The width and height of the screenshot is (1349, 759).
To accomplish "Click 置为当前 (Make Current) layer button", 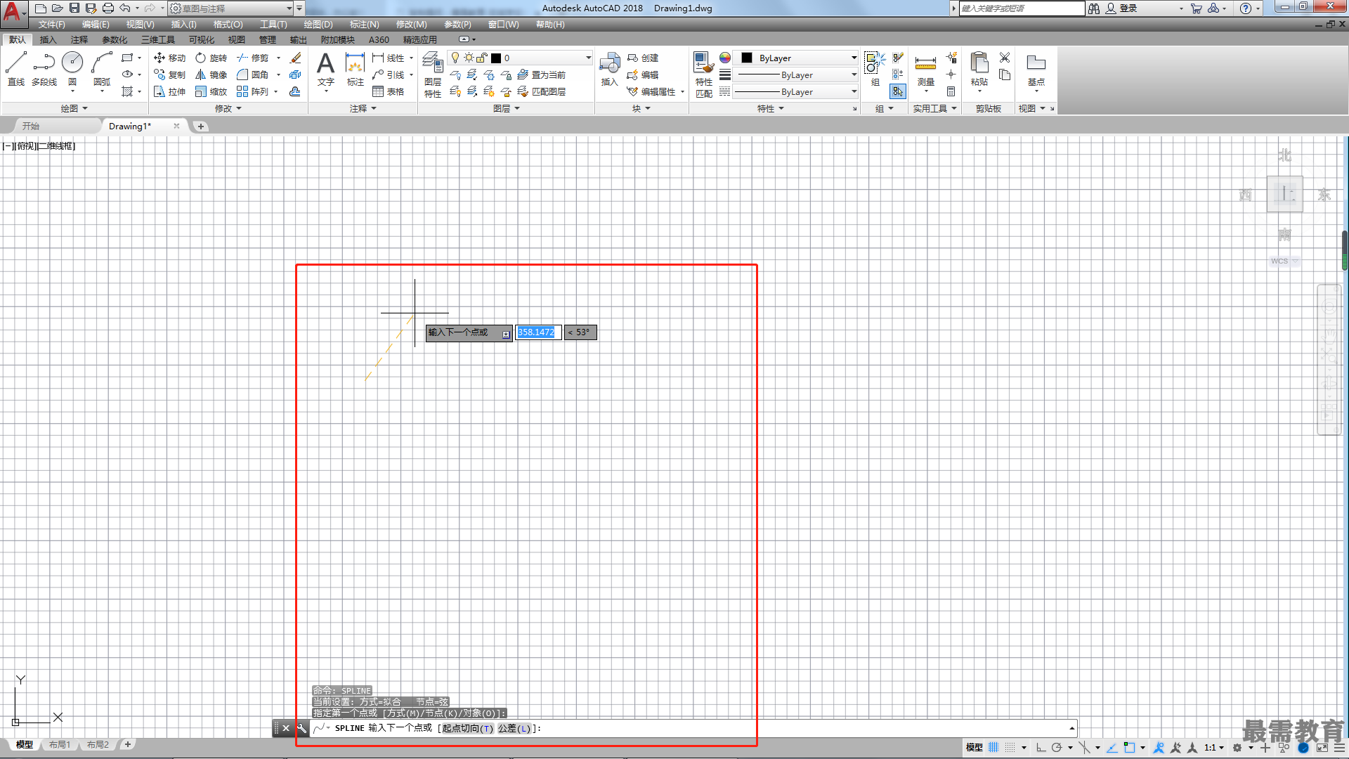I will tap(542, 74).
